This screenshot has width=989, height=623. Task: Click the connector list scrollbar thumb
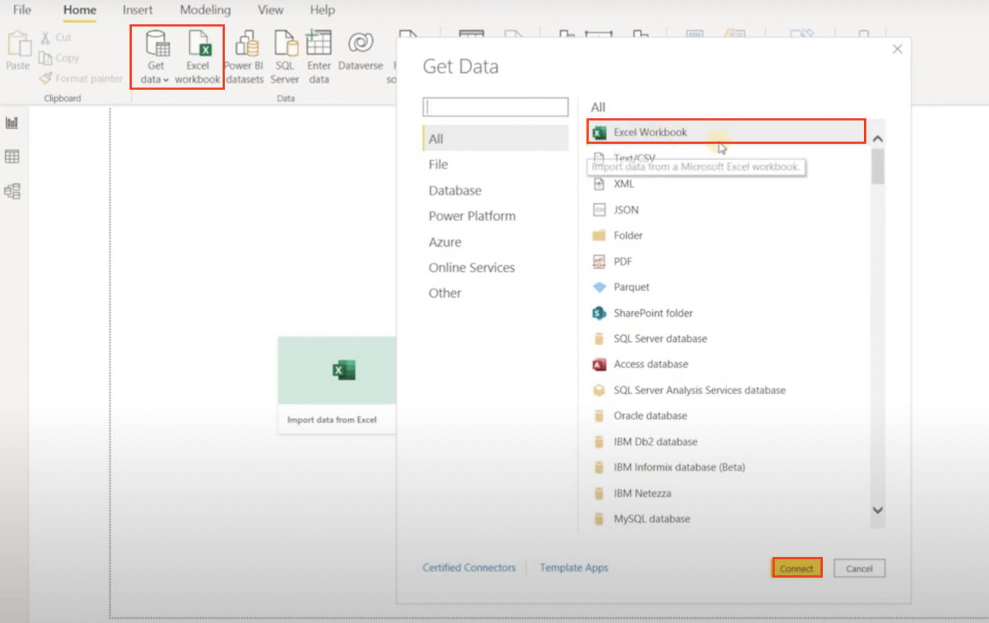coord(878,167)
